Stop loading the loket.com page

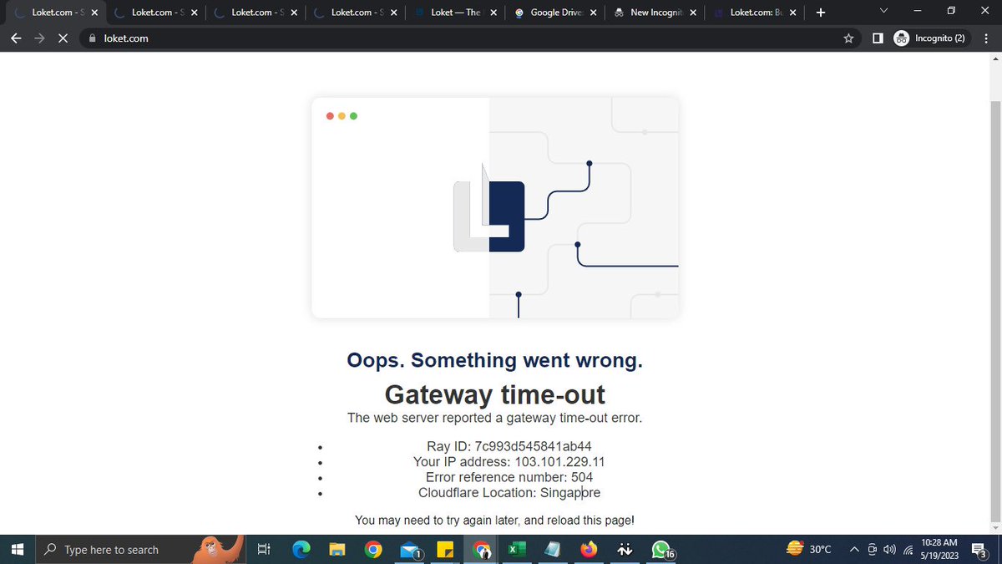pos(63,38)
